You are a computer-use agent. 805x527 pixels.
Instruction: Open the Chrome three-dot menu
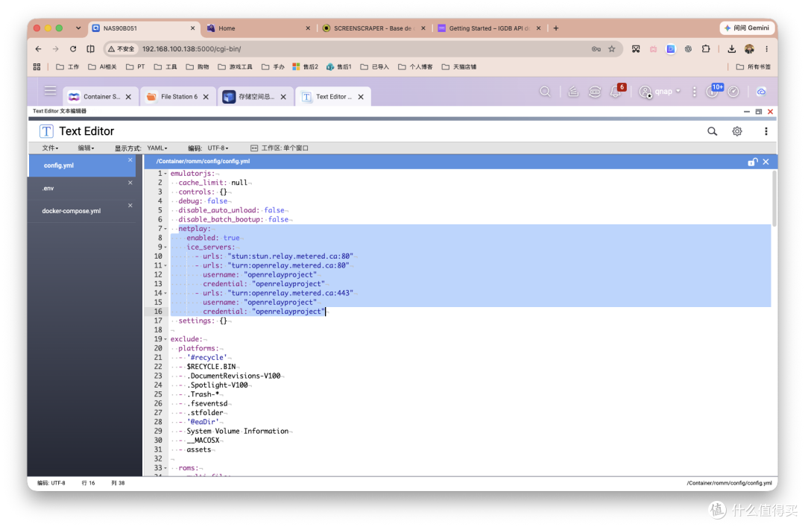pos(766,48)
